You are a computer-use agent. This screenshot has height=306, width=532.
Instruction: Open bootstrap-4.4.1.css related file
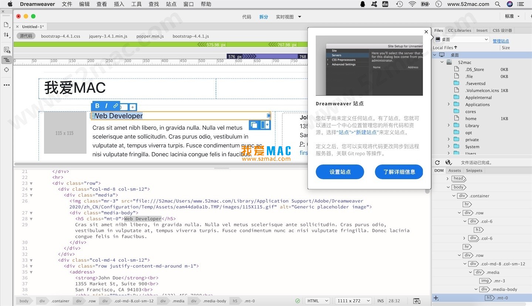(x=61, y=36)
